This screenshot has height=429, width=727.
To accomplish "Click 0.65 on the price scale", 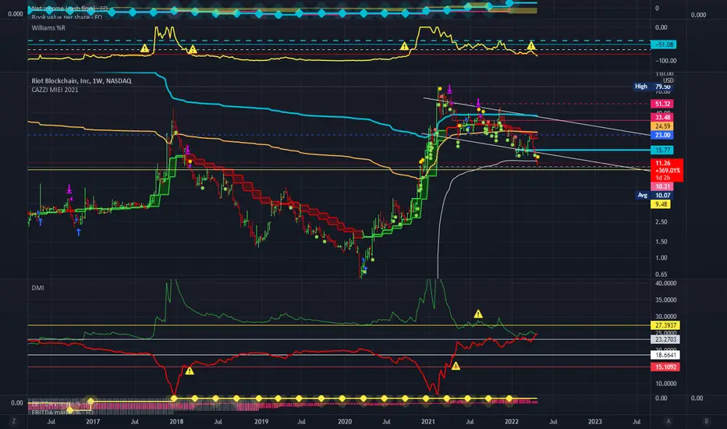I will [661, 275].
